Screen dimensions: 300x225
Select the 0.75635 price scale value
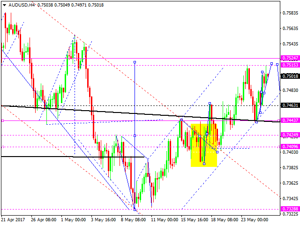click(x=291, y=29)
